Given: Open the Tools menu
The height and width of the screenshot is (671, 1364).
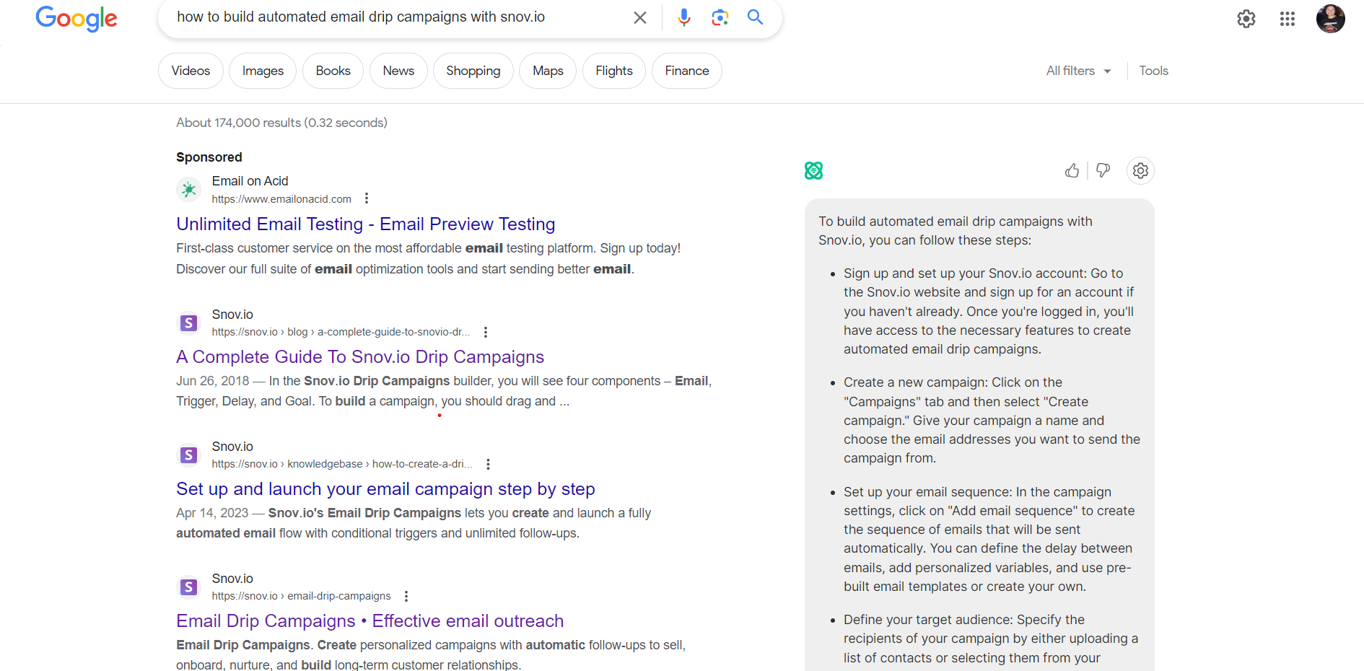Looking at the screenshot, I should [1153, 71].
